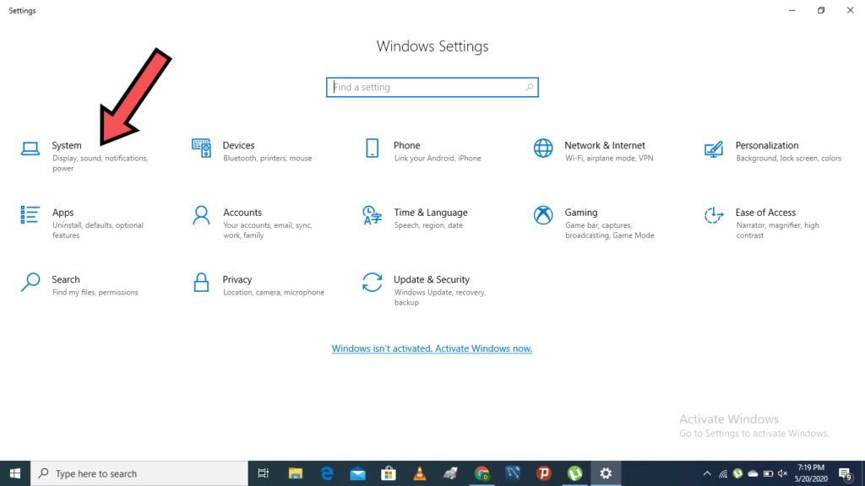Open the Action Center notifications icon
Image resolution: width=865 pixels, height=486 pixels.
pyautogui.click(x=846, y=473)
